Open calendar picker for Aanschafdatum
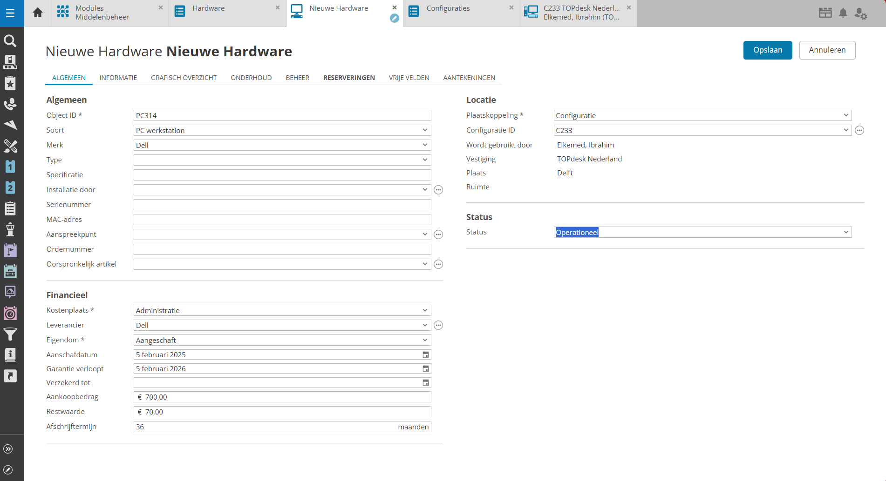 click(x=425, y=355)
